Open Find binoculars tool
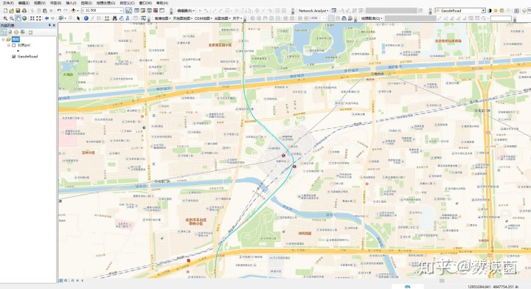The image size is (531, 289). tap(115, 18)
